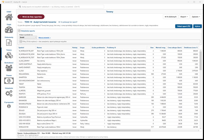Open the START home icon
This screenshot has width=204, height=140.
(9, 17)
